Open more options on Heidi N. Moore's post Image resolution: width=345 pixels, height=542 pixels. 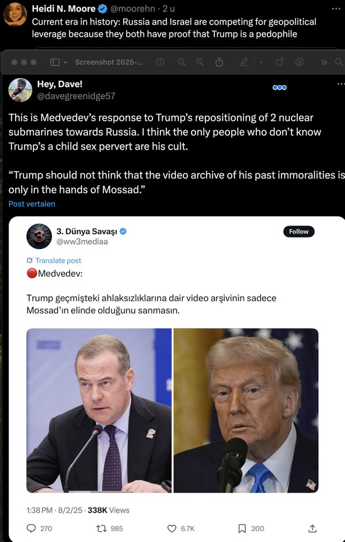click(x=336, y=9)
